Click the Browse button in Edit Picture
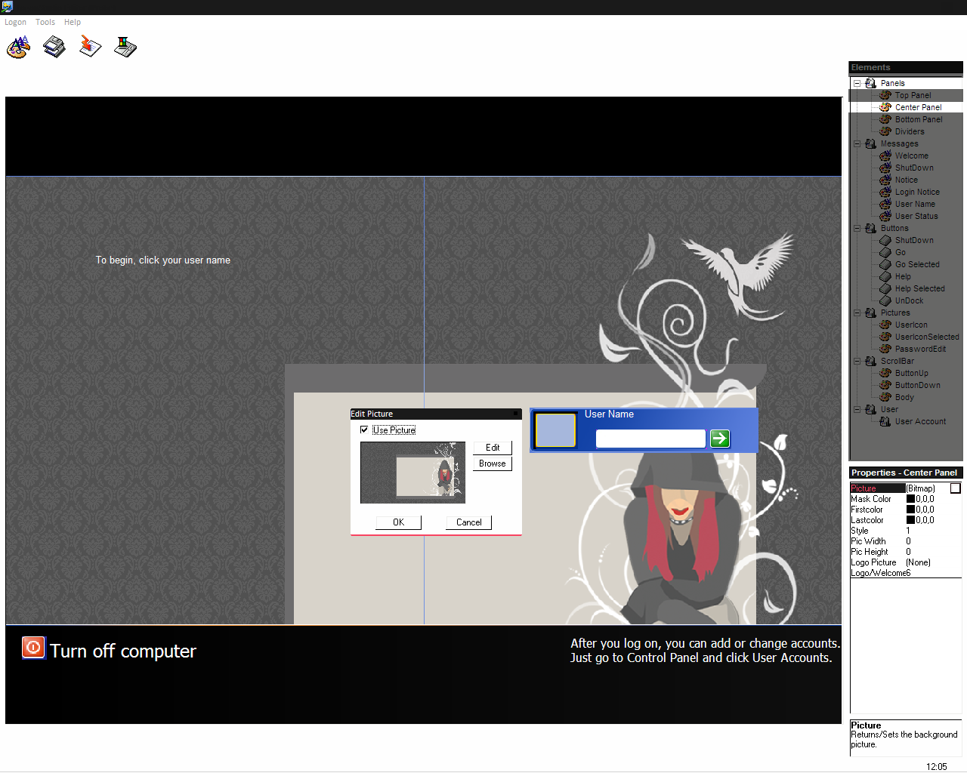This screenshot has height=773, width=967. pyautogui.click(x=493, y=463)
